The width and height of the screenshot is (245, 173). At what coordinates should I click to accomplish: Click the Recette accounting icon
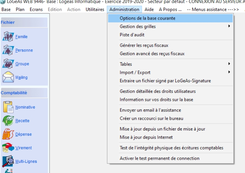(8, 121)
